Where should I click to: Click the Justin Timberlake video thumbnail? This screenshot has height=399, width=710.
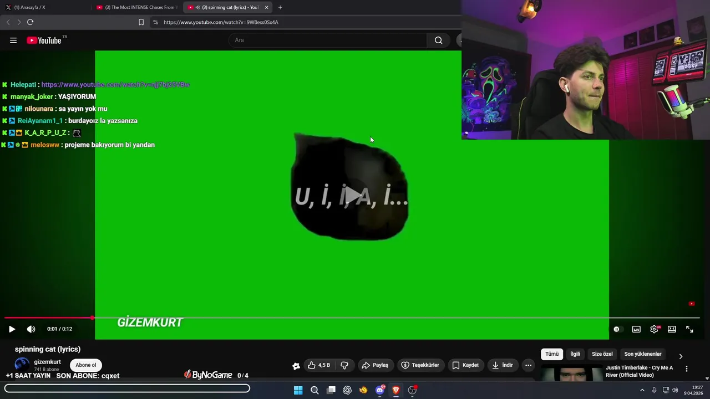click(572, 374)
